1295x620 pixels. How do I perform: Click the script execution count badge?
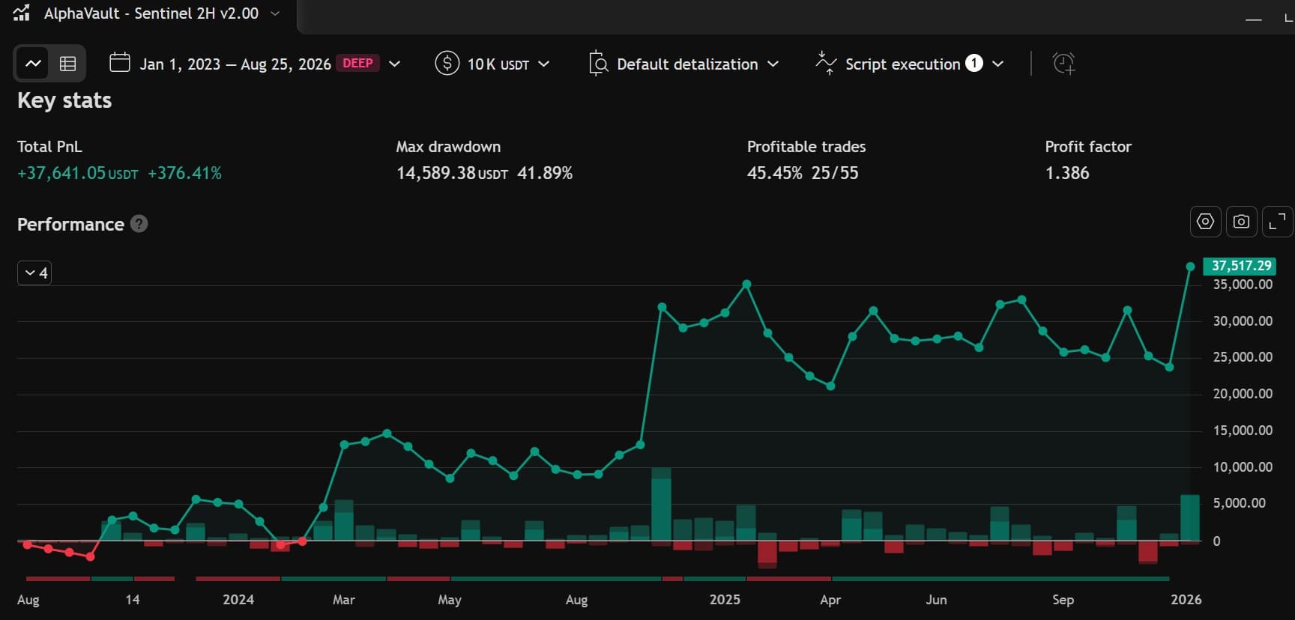point(973,64)
